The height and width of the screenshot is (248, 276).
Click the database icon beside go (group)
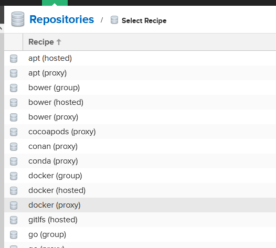[14, 235]
